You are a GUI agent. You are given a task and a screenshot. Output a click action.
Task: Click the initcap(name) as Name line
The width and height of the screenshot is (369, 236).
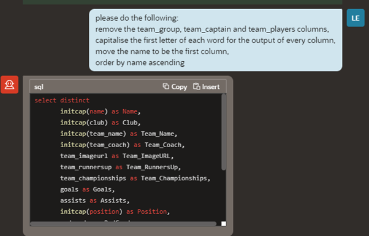[101, 112]
